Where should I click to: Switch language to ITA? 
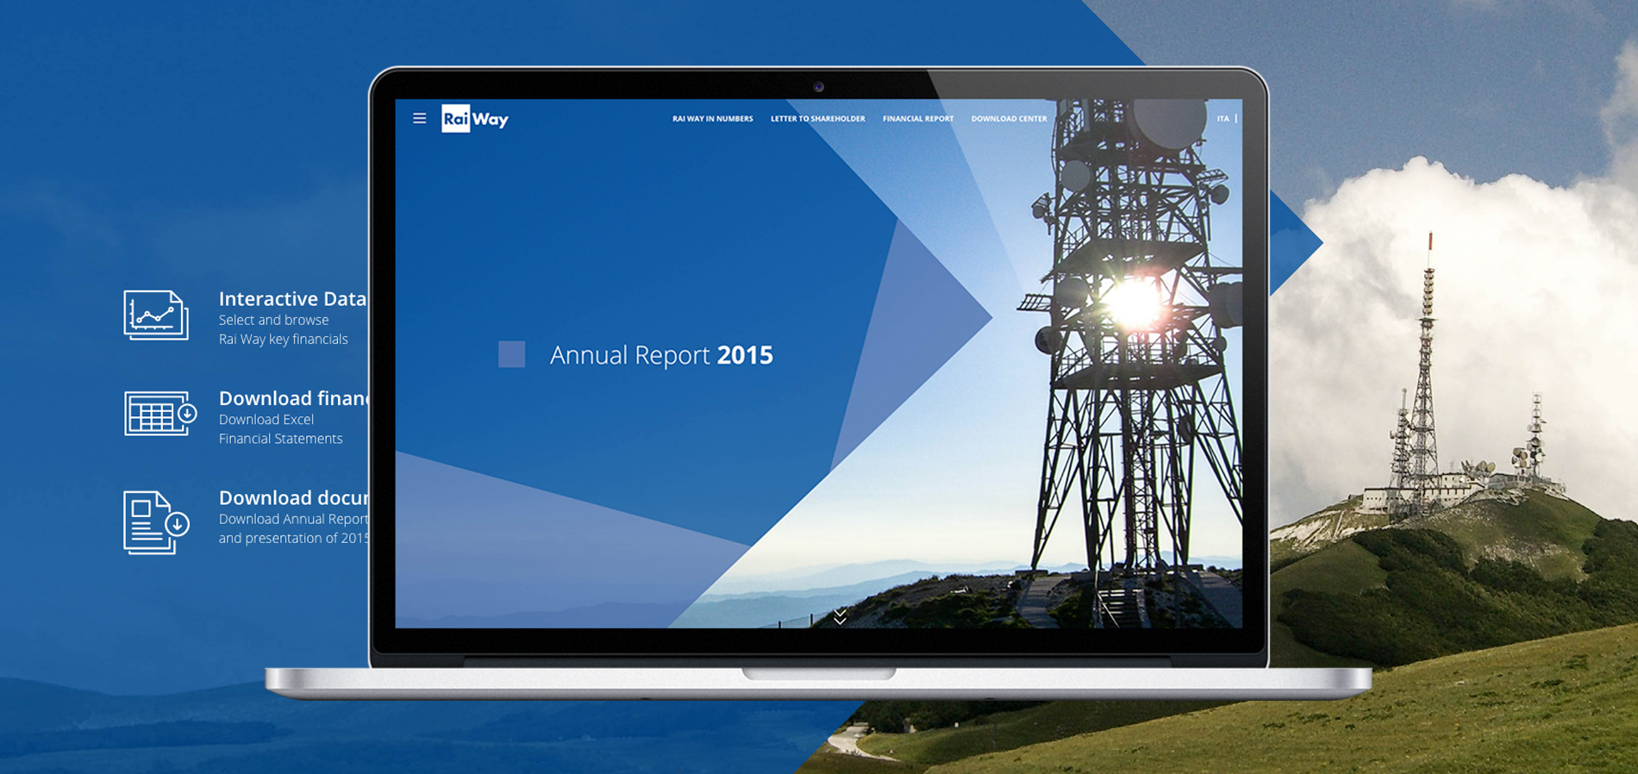1222,119
